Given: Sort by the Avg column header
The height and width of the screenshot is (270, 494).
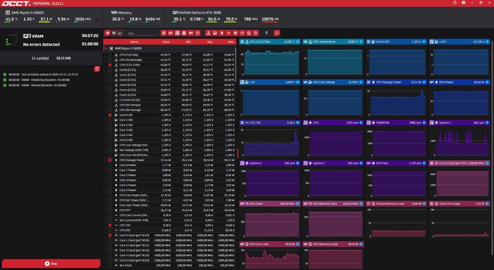Looking at the screenshot, I should [x=209, y=42].
